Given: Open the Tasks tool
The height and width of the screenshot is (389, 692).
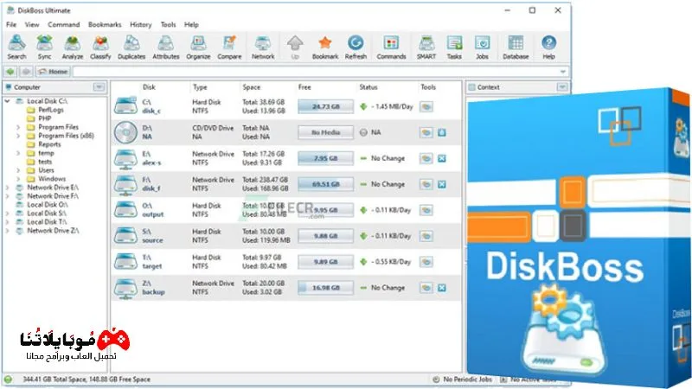Looking at the screenshot, I should click(x=454, y=48).
